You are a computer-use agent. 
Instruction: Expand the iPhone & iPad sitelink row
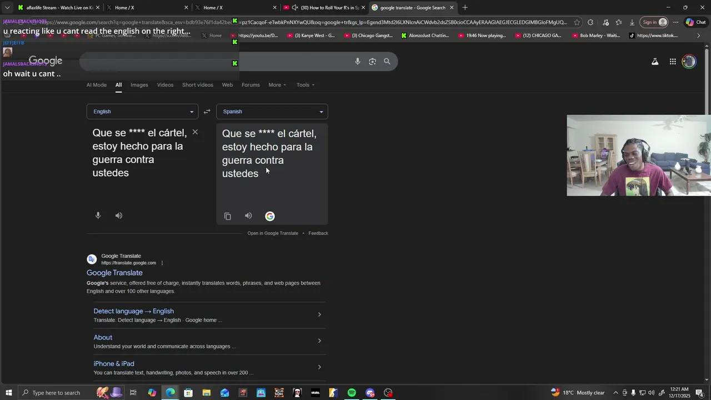pos(319,367)
